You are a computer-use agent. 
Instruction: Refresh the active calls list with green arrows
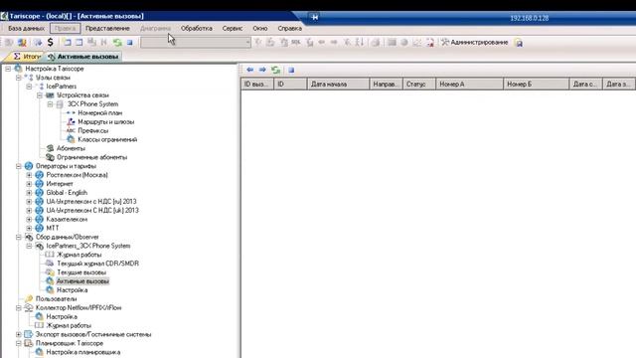point(276,70)
